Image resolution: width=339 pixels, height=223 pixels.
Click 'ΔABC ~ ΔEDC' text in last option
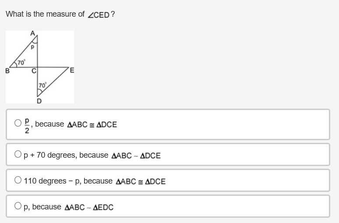coord(89,207)
